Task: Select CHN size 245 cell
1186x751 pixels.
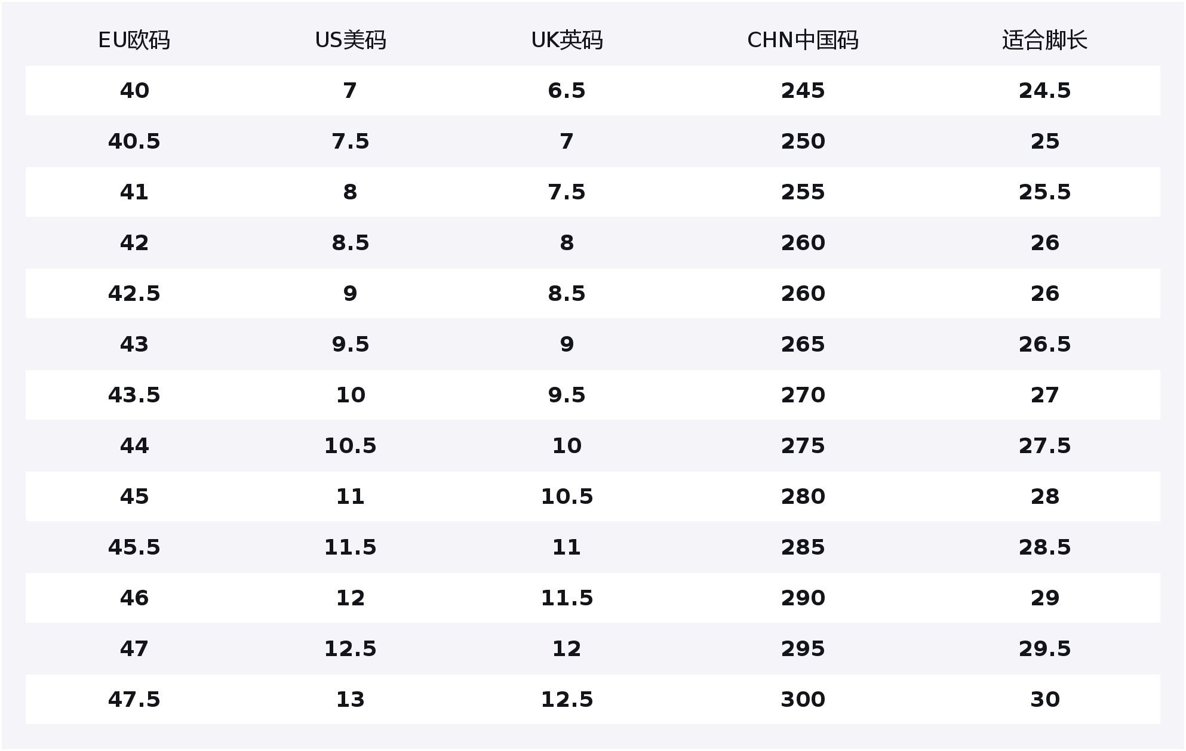Action: tap(803, 91)
